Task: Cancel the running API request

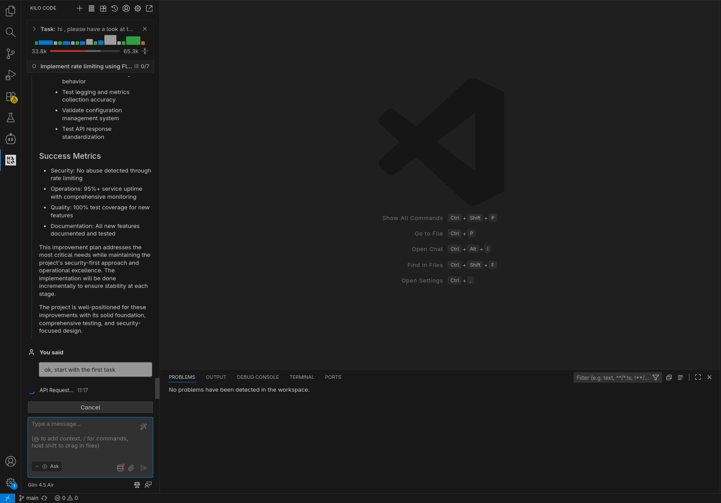Action: pyautogui.click(x=90, y=407)
